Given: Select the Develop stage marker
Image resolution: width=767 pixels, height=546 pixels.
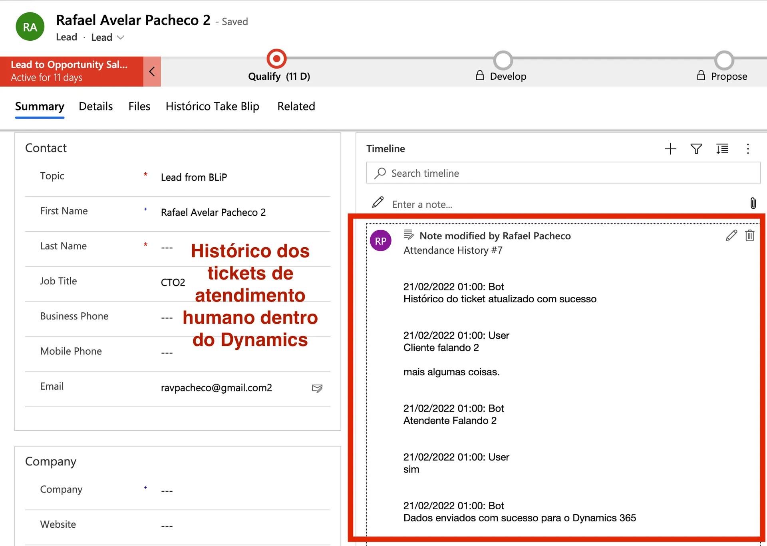Looking at the screenshot, I should point(503,60).
